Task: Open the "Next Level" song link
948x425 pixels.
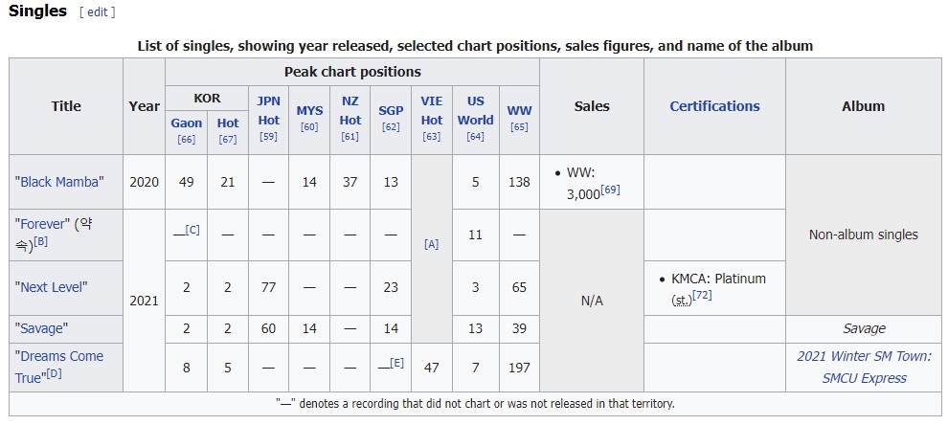Action: [x=51, y=287]
